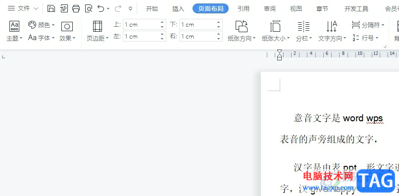Open the 行号 line numbers dropdown
The image size is (399, 196).
point(365,38)
